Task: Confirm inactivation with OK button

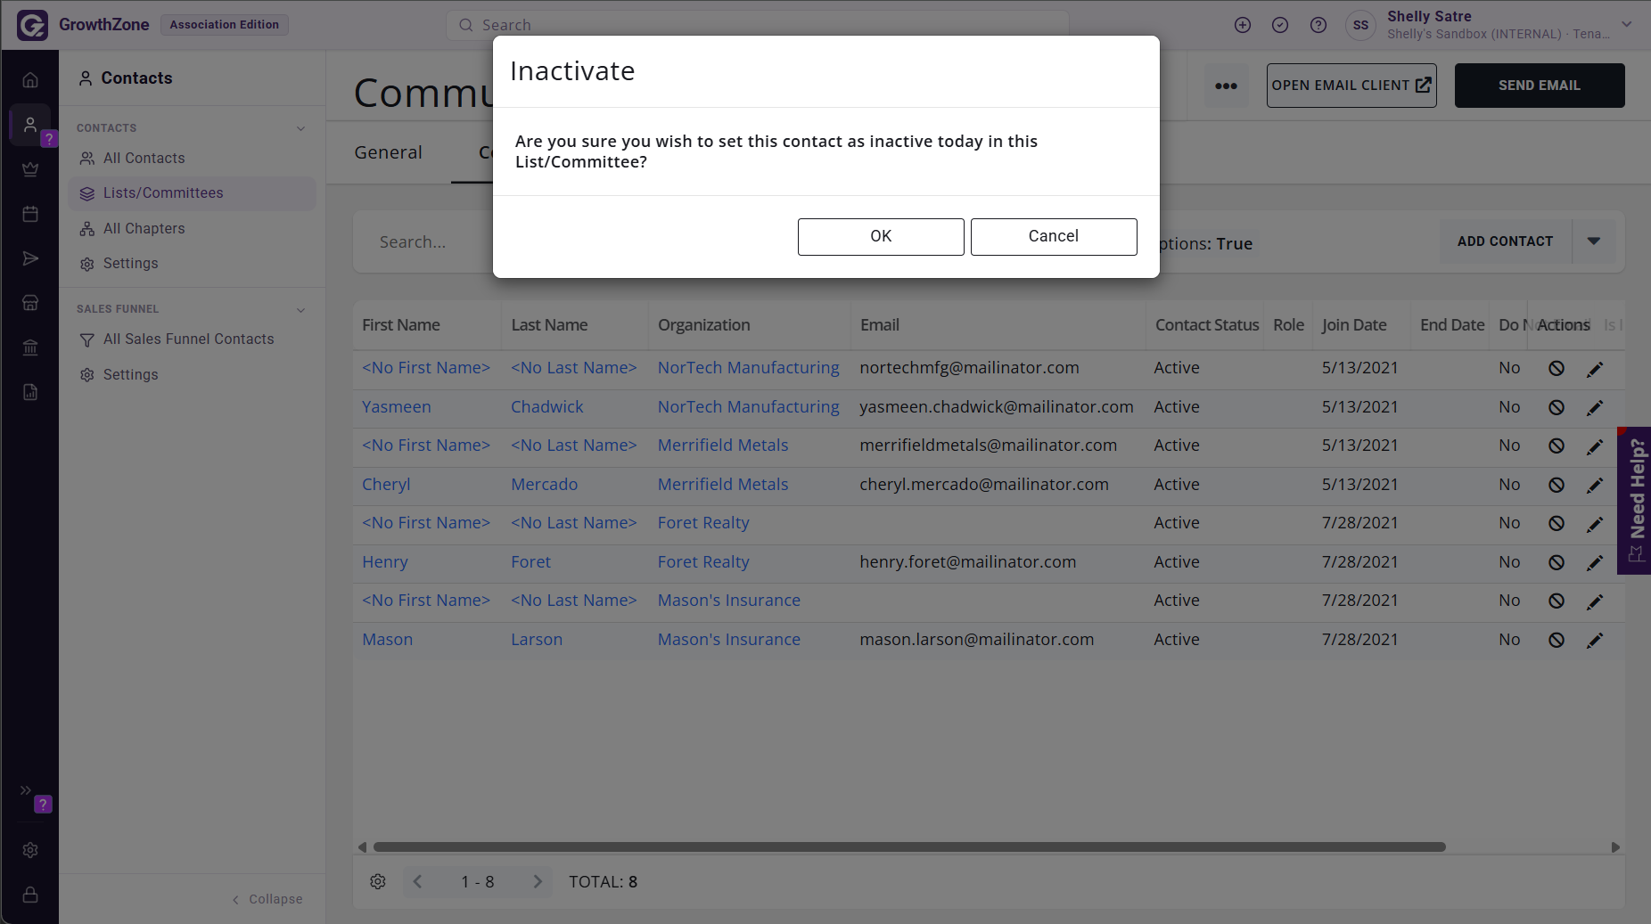Action: coord(881,236)
